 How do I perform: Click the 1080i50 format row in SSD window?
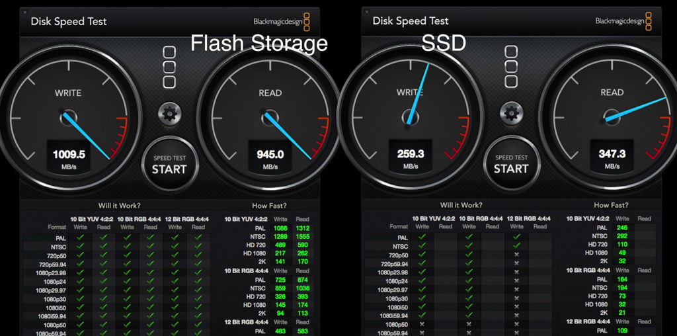(459, 308)
